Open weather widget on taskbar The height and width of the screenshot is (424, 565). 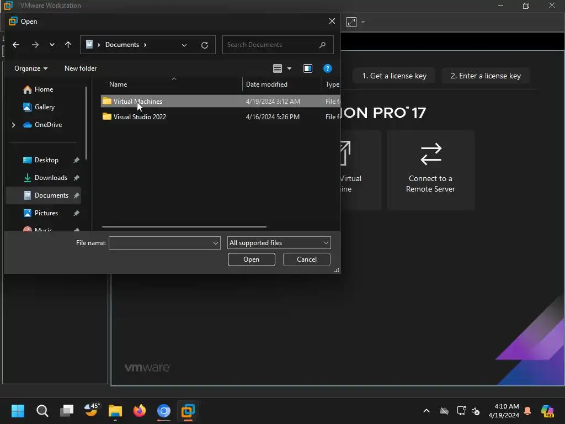click(x=91, y=410)
